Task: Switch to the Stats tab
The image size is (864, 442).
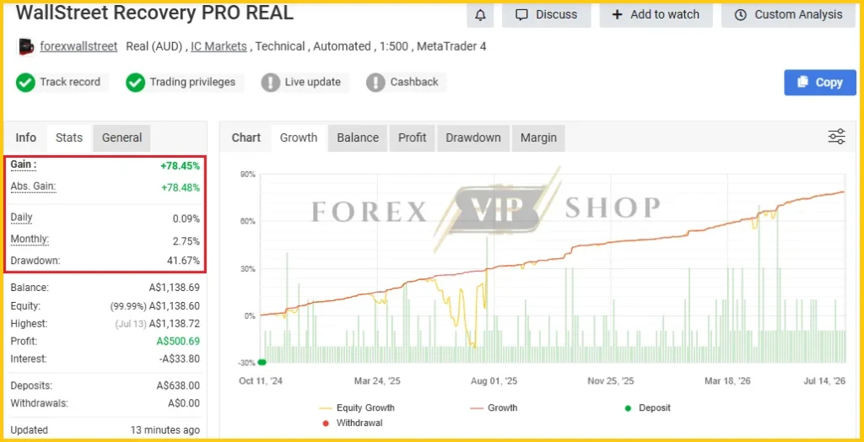Action: pyautogui.click(x=69, y=137)
